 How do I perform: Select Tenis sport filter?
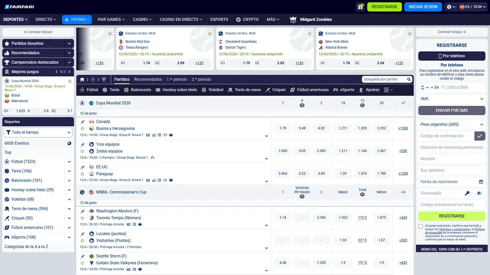point(111,90)
